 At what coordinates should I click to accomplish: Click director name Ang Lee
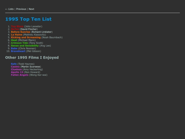coord(45,46)
